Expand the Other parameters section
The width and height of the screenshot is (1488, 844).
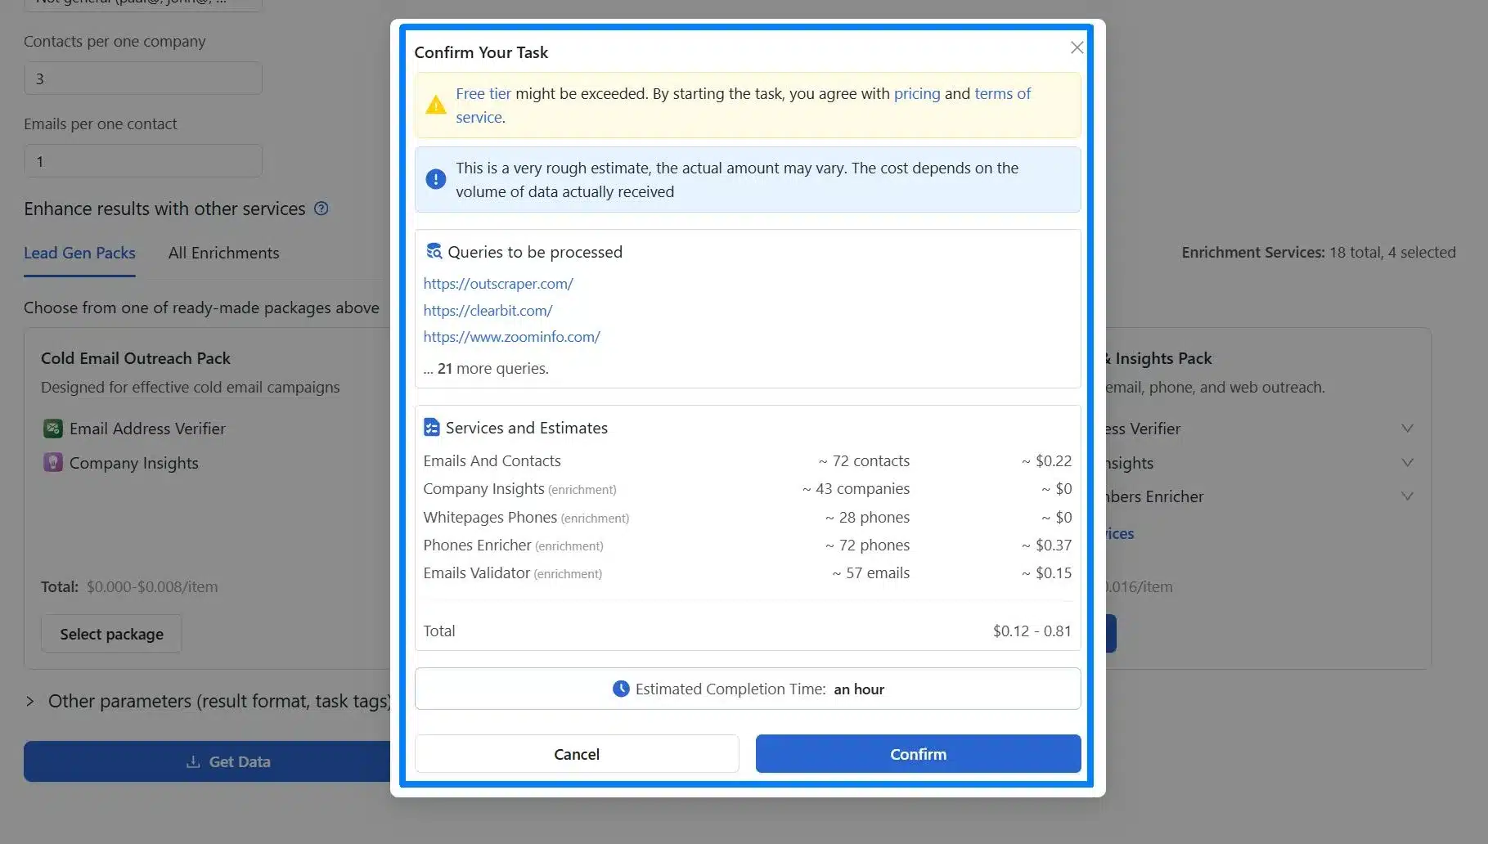coord(30,702)
